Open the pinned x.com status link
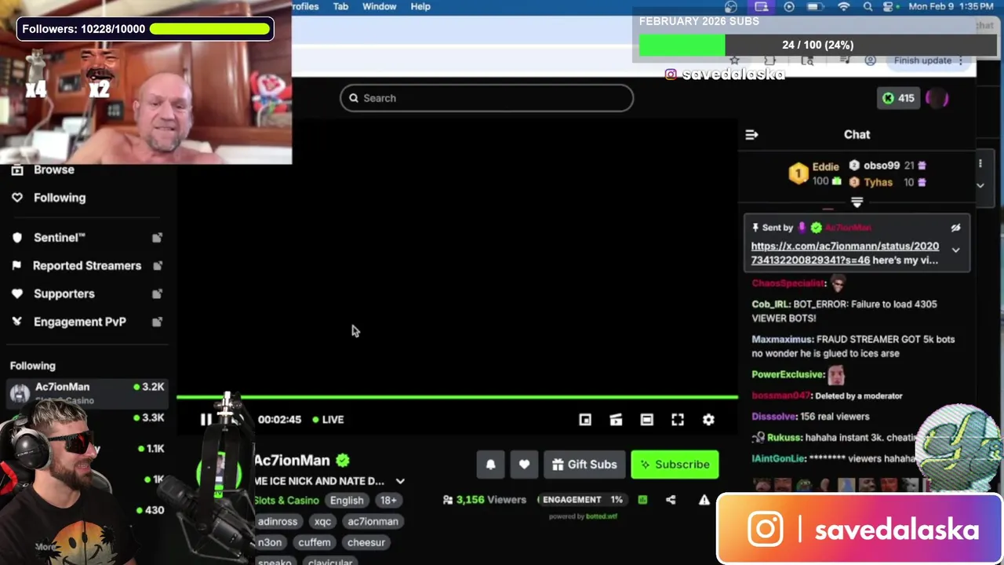This screenshot has height=565, width=1004. pyautogui.click(x=845, y=253)
